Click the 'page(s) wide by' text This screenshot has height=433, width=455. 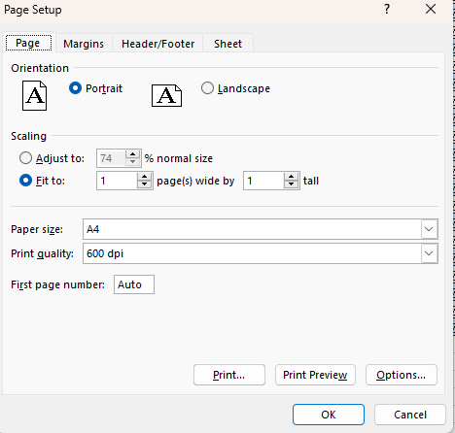tap(195, 181)
